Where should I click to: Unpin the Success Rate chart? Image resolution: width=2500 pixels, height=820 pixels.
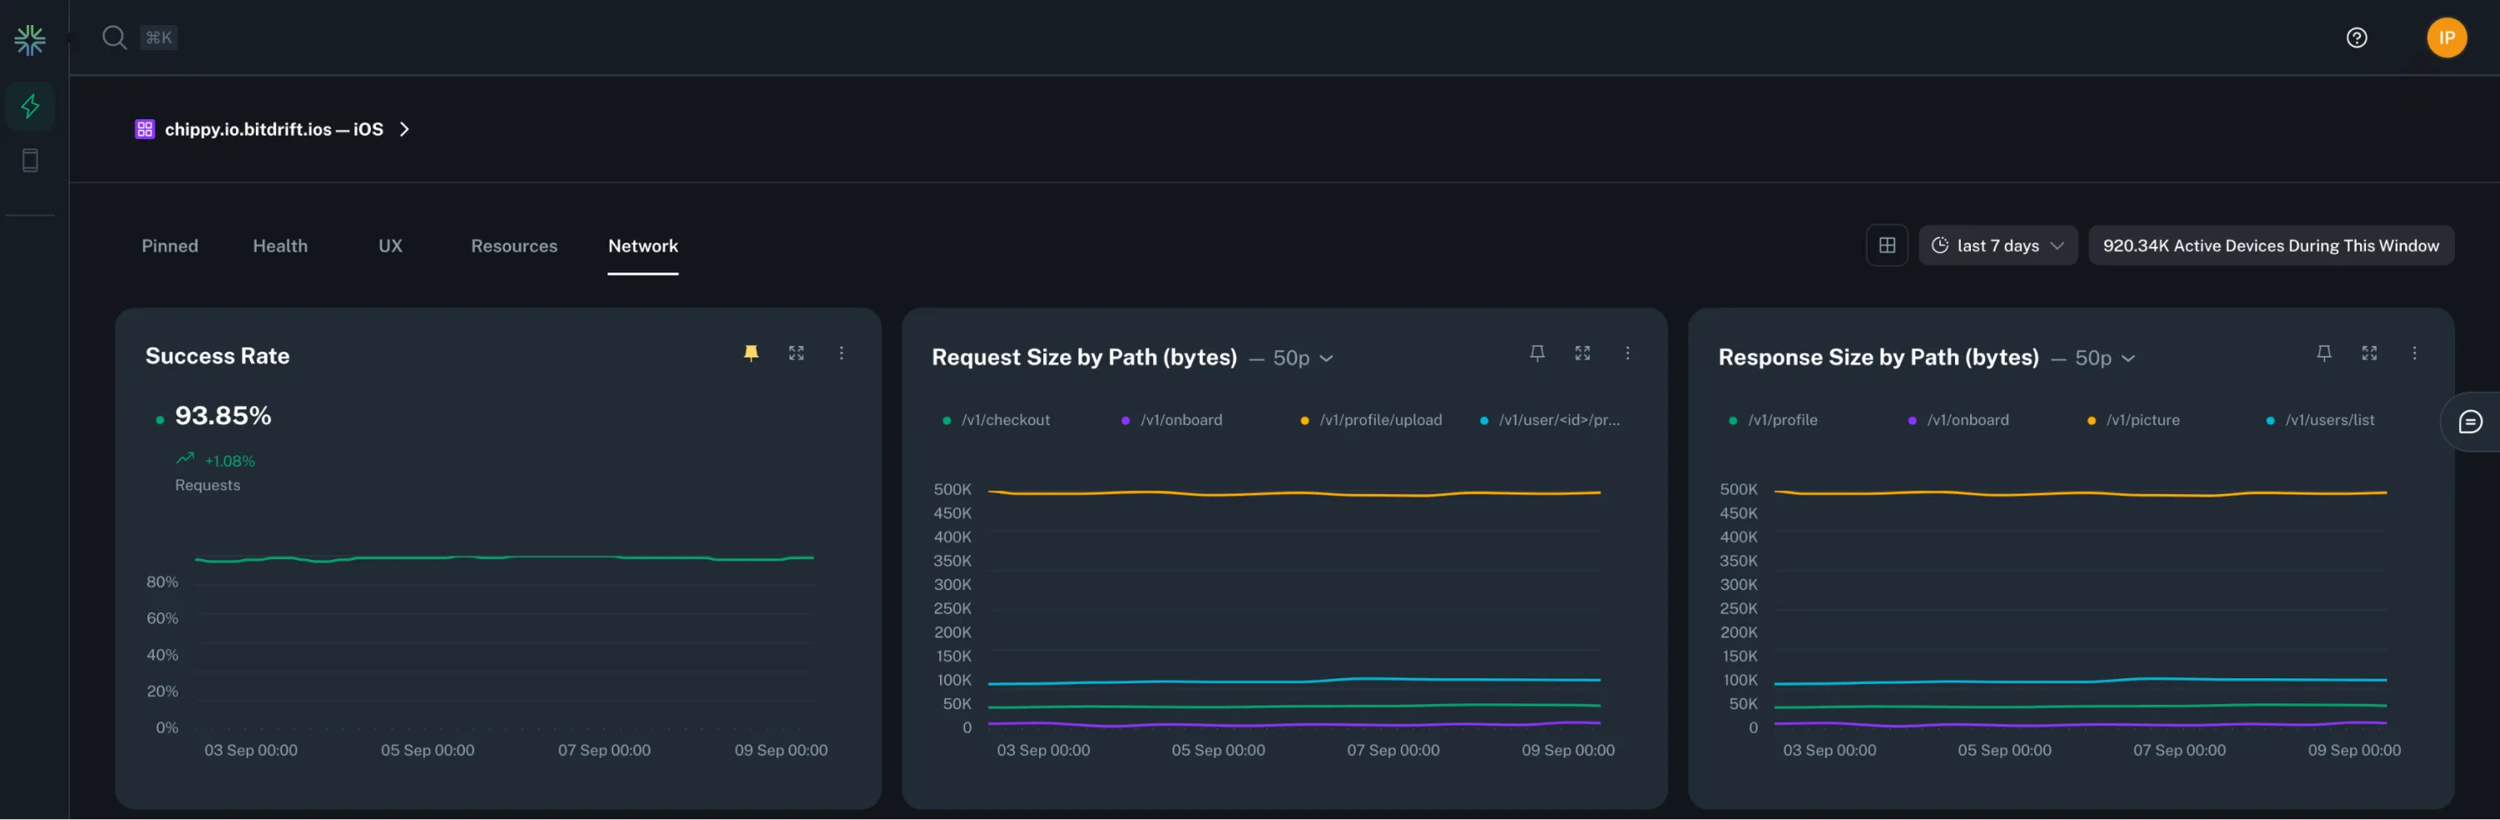[751, 353]
